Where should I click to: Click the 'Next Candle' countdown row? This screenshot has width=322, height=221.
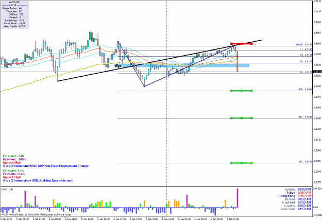pyautogui.click(x=14, y=26)
